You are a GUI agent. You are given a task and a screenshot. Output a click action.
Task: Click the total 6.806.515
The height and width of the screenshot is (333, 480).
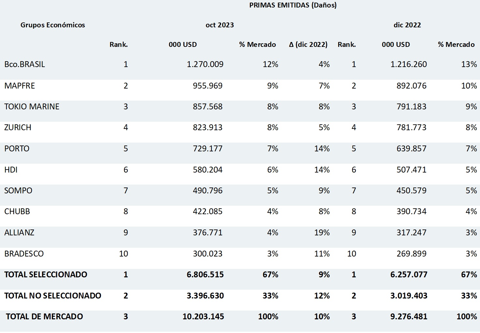205,275
